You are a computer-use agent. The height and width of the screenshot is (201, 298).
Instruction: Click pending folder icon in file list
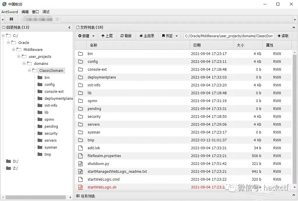pyautogui.click(x=81, y=108)
